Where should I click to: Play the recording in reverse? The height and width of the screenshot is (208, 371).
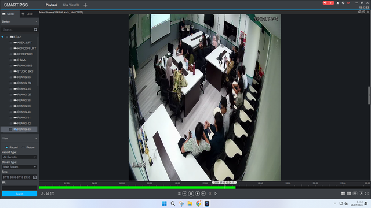184,194
